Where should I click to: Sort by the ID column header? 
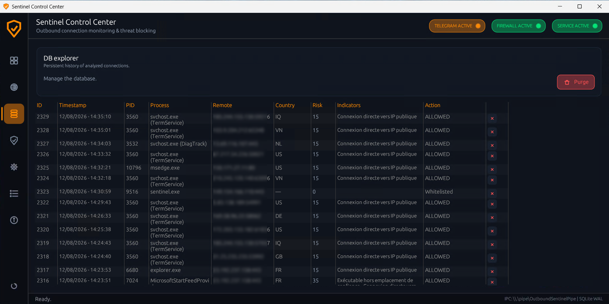[39, 105]
